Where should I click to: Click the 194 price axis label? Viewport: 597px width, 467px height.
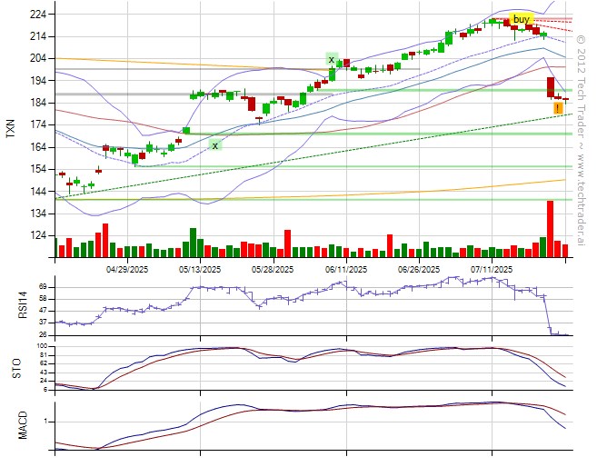coord(37,80)
